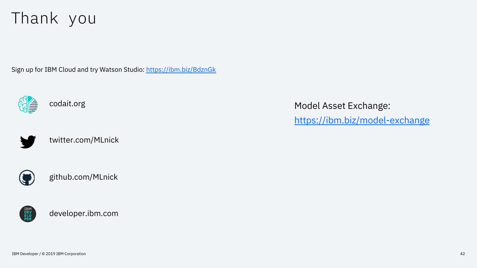
Task: Click the github.com/MLnick text
Action: tap(83, 177)
